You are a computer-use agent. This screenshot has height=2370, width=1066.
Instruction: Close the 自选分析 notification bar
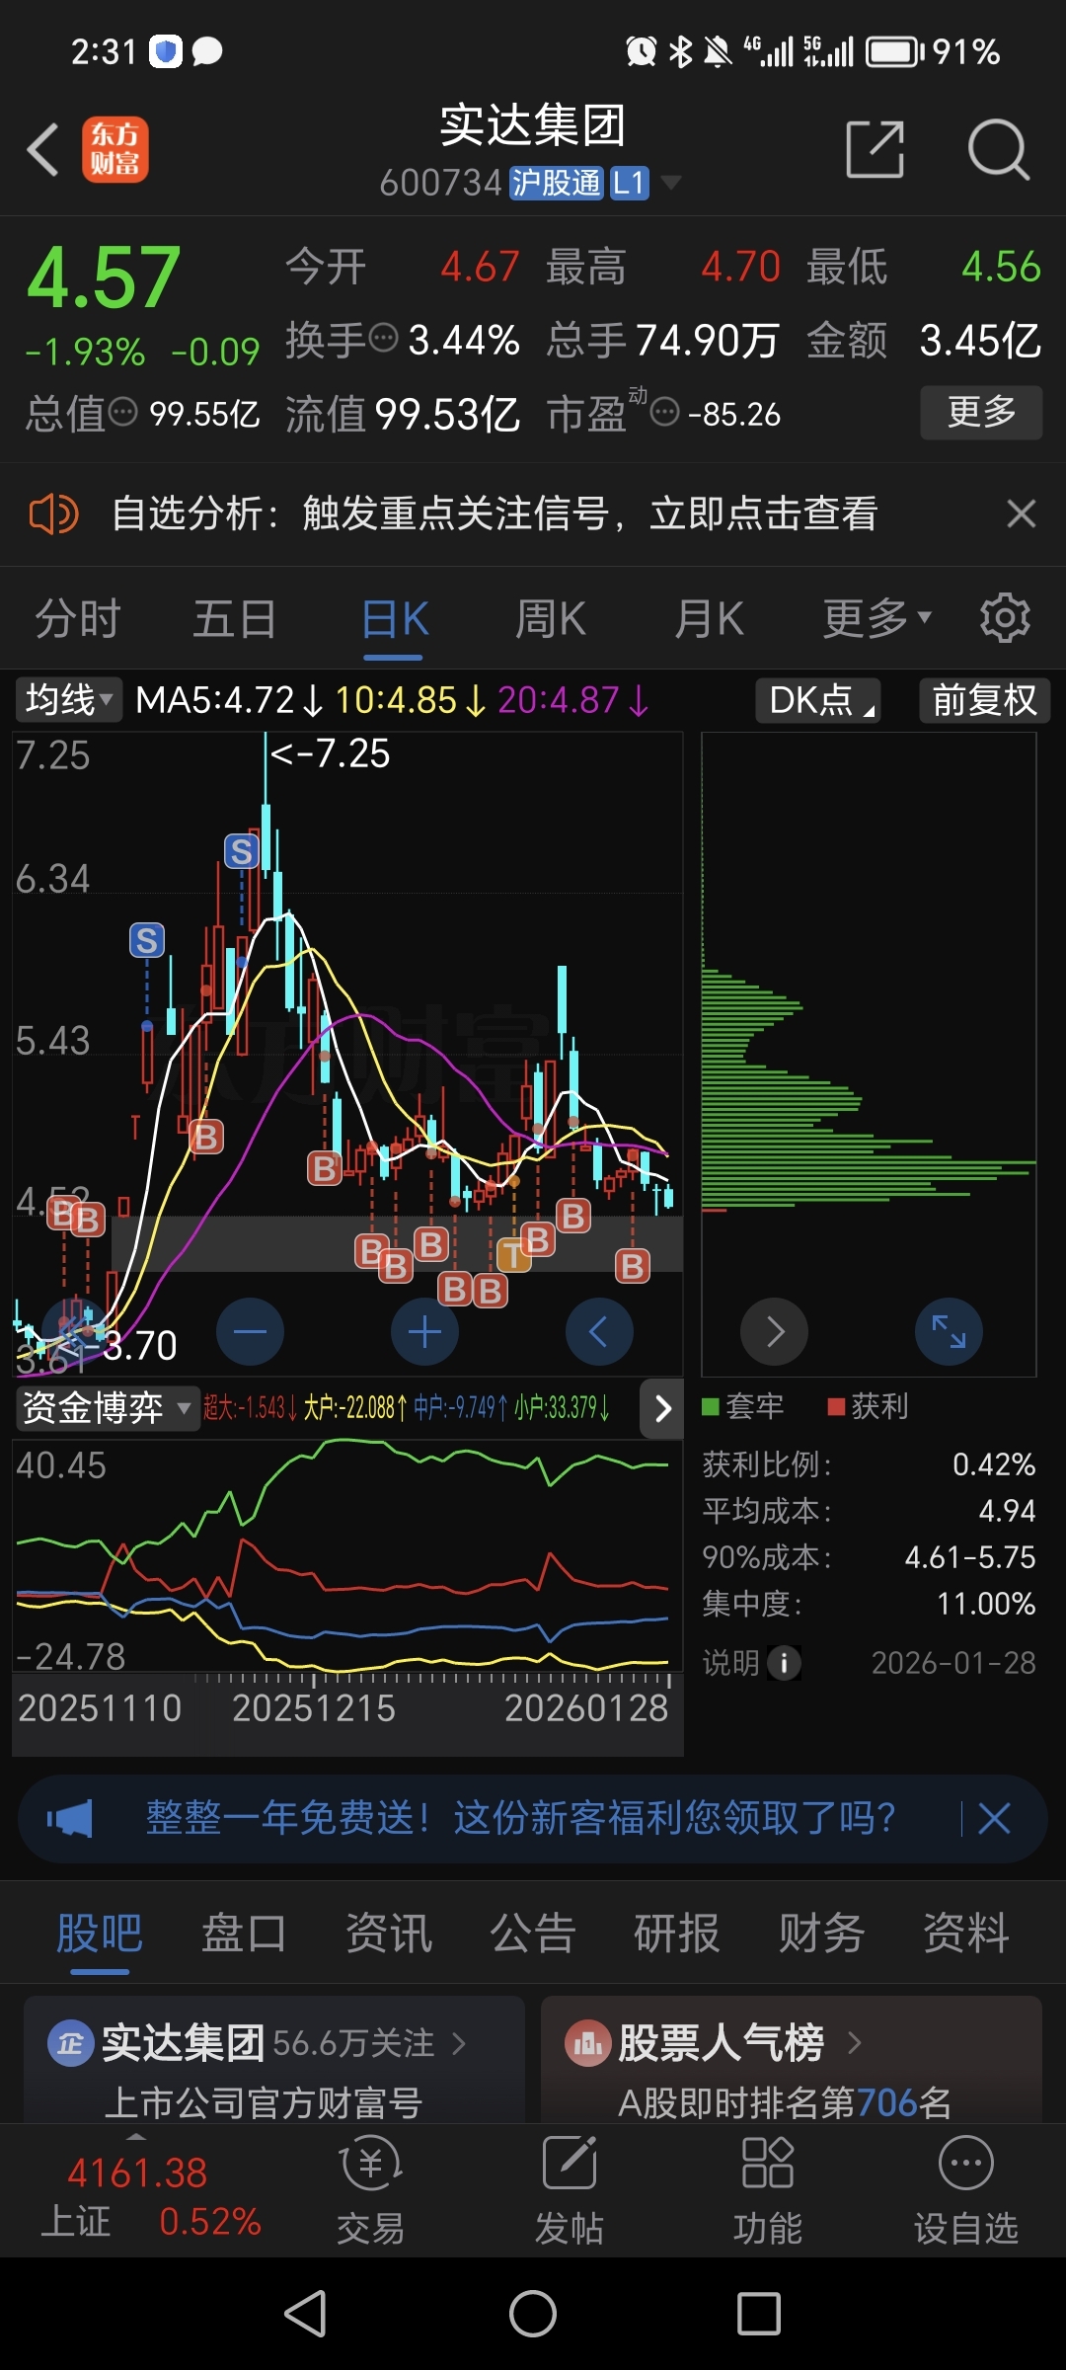pyautogui.click(x=1021, y=513)
